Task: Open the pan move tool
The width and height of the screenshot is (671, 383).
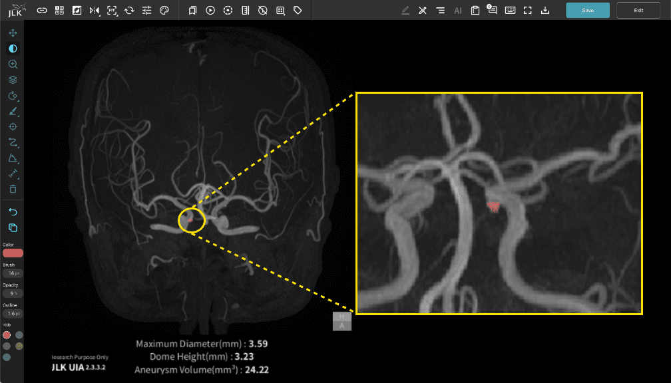Action: tap(13, 33)
